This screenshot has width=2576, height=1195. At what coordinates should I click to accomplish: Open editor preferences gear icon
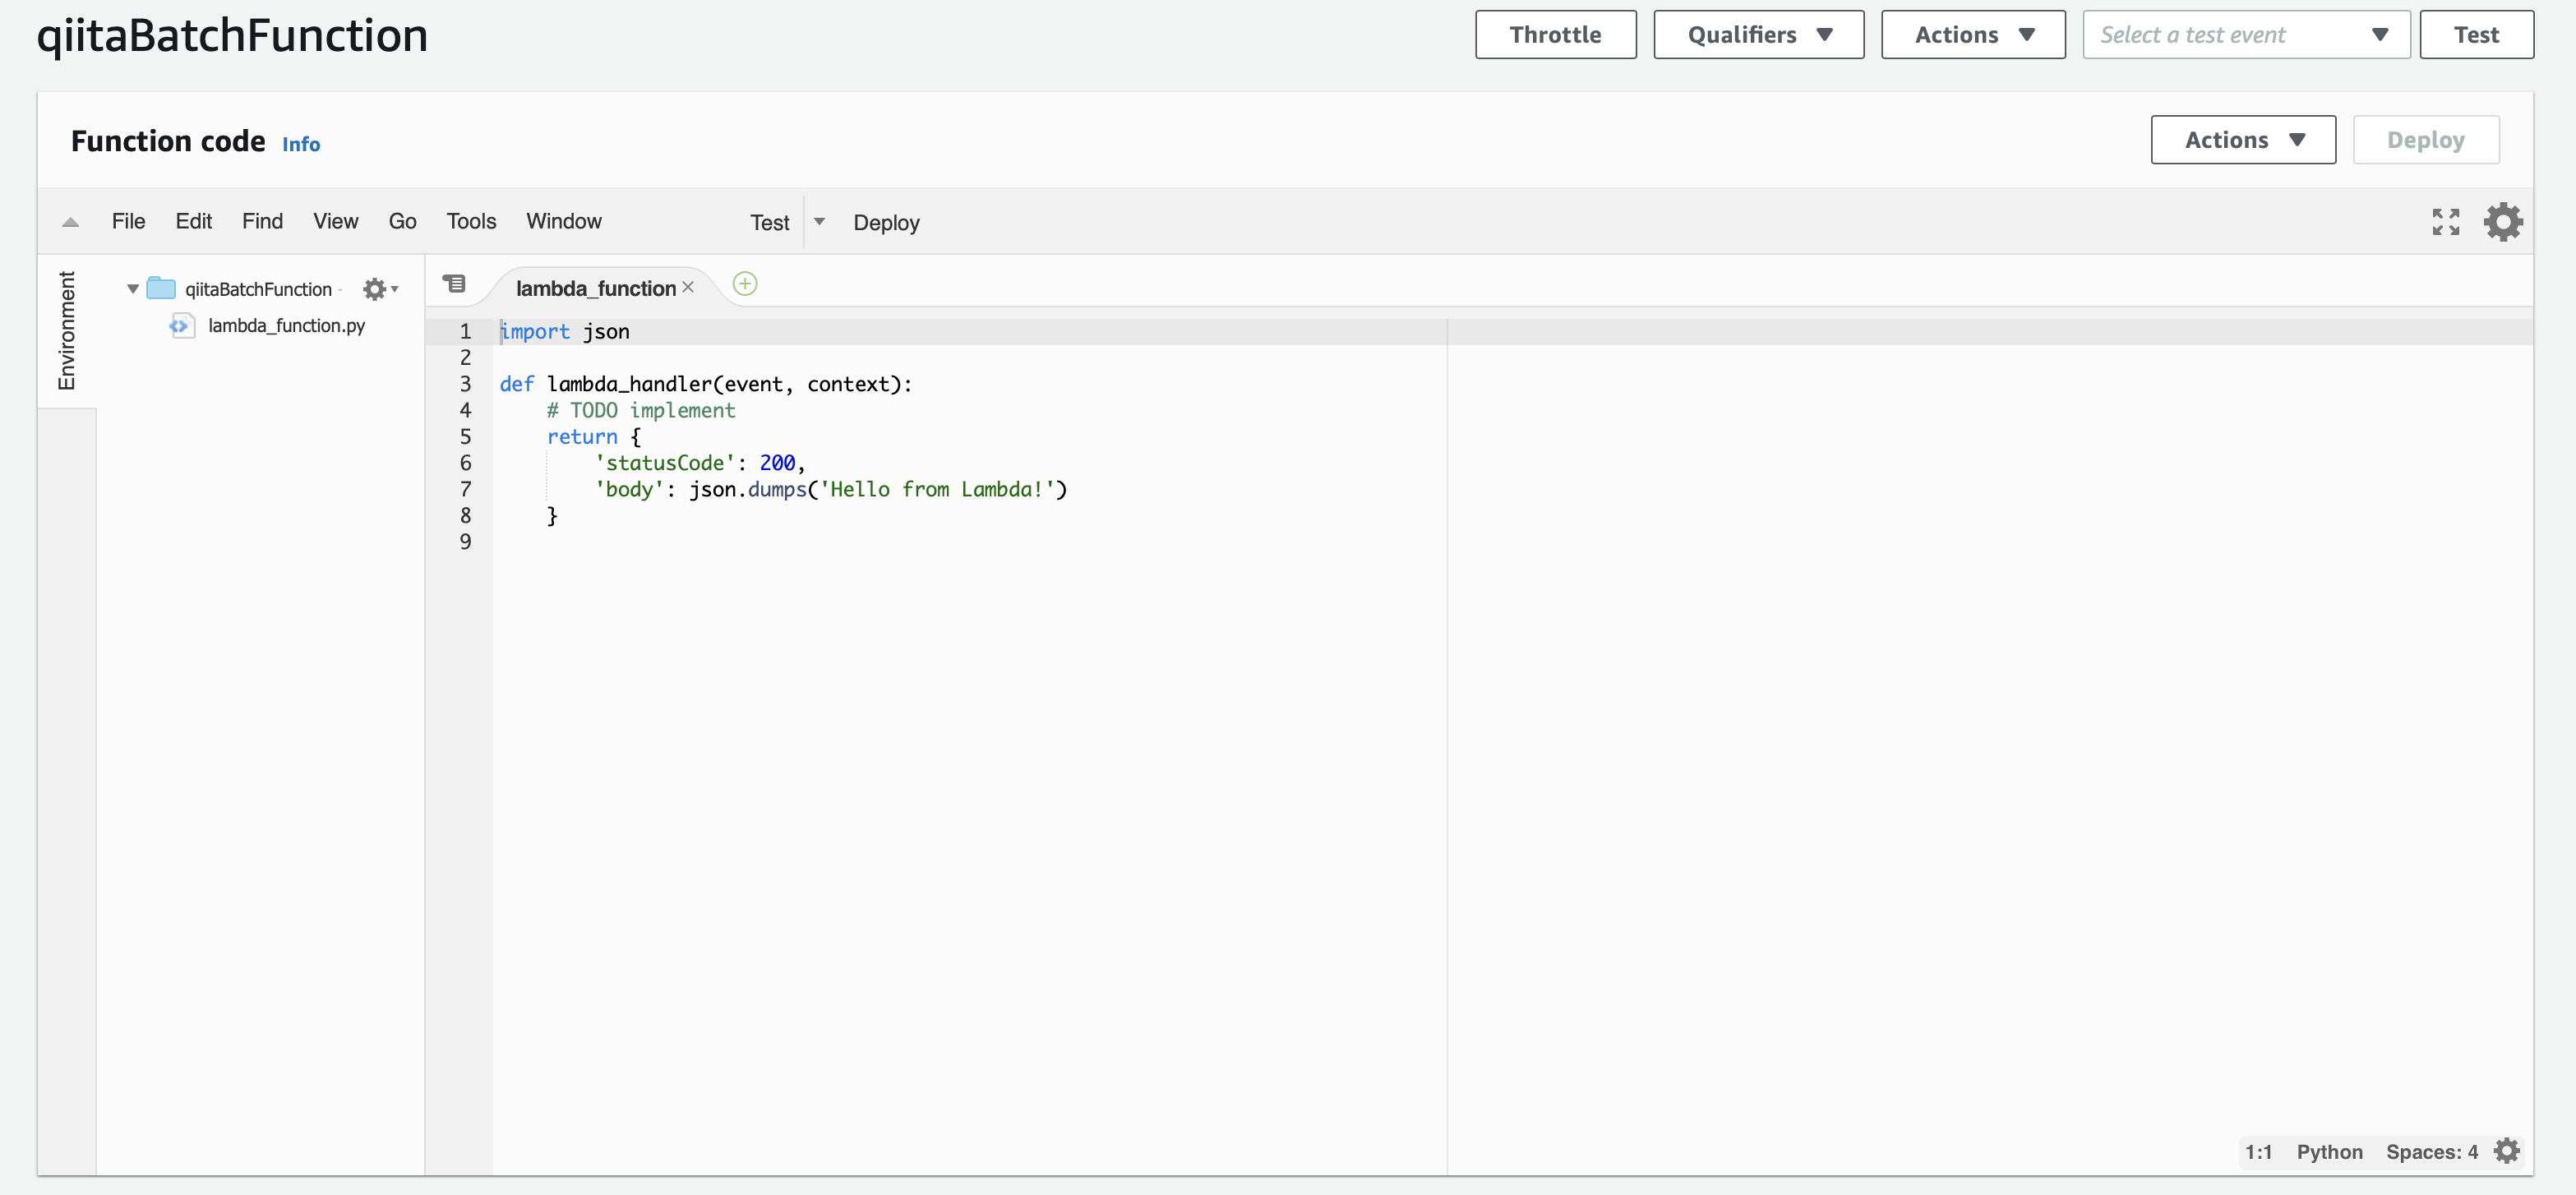(x=2502, y=221)
